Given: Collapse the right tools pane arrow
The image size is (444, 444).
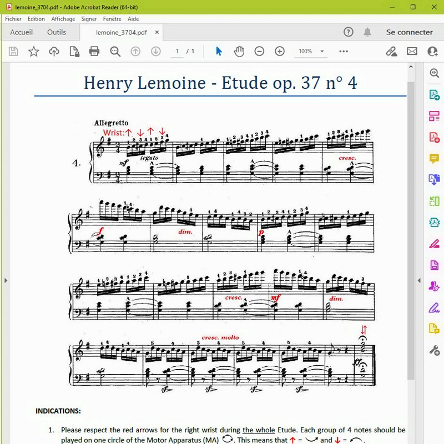Looking at the screenshot, I should 418,280.
